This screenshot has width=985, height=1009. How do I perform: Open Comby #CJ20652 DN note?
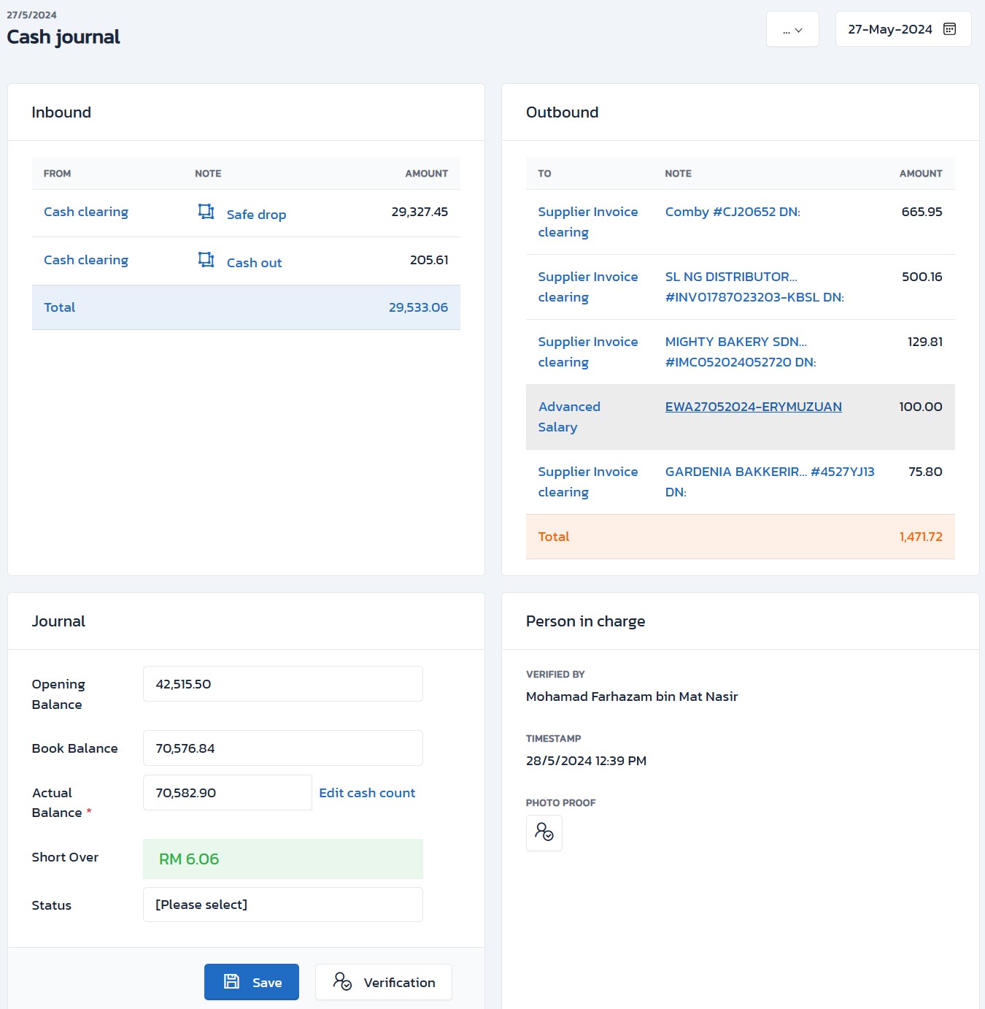(x=732, y=212)
